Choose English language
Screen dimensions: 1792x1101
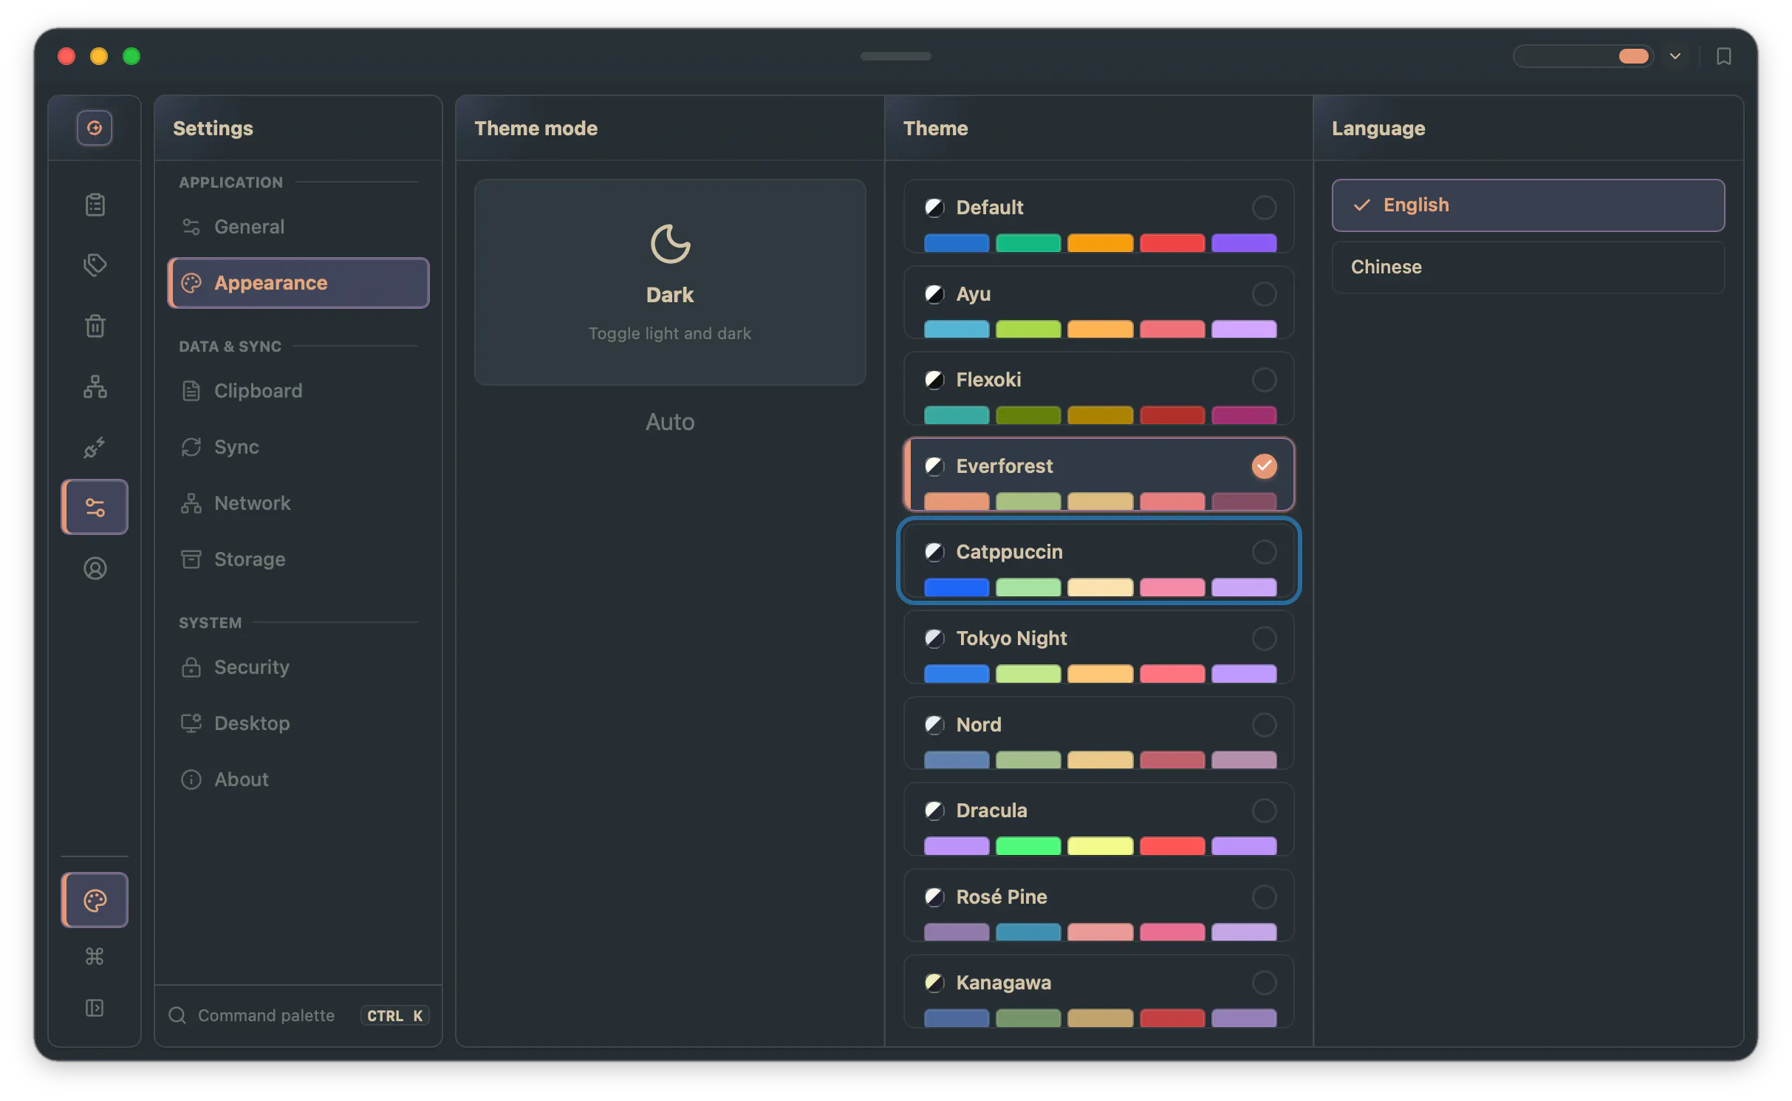(1528, 205)
